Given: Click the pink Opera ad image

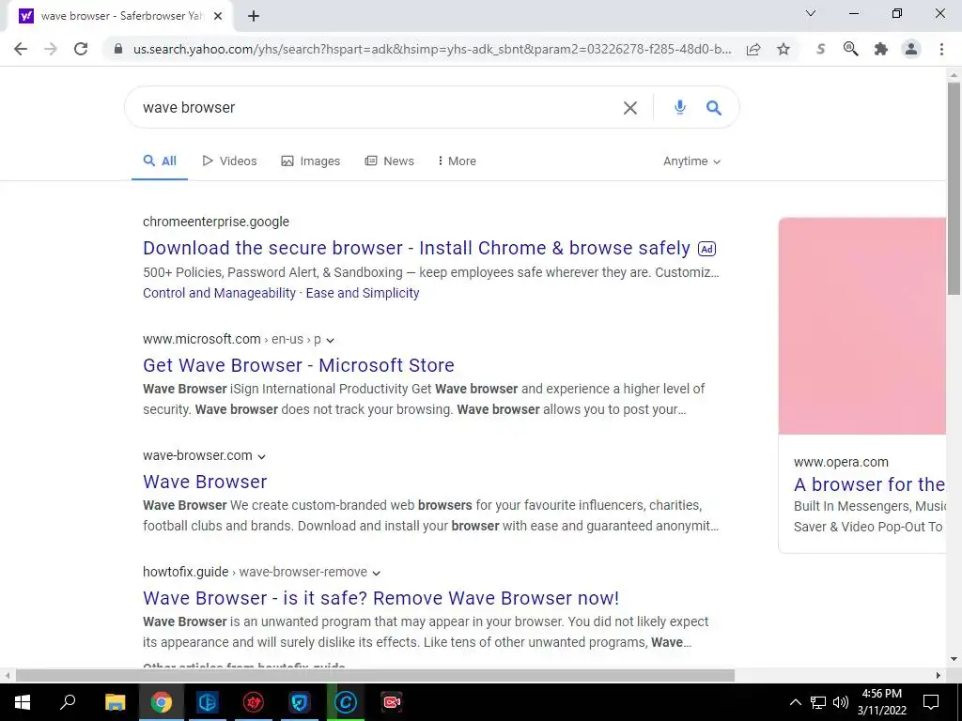Looking at the screenshot, I should (862, 326).
